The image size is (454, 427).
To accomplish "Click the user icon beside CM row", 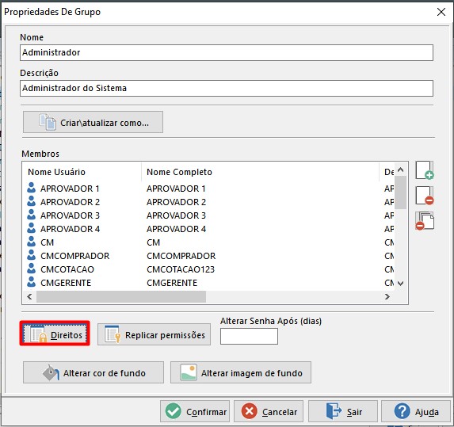I will pos(31,242).
